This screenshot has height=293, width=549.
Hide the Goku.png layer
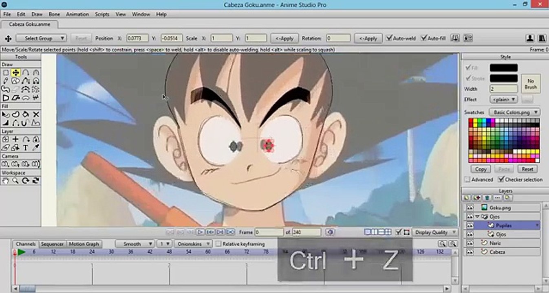tap(470, 208)
